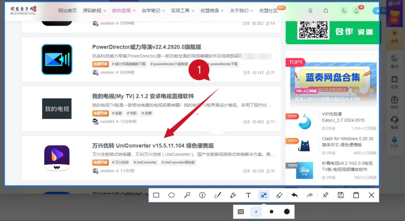
Task: Click the 我的电视 thumbnail image
Action: coord(57,109)
